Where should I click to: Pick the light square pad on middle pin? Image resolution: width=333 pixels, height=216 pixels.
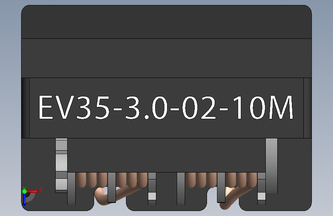(x=152, y=196)
